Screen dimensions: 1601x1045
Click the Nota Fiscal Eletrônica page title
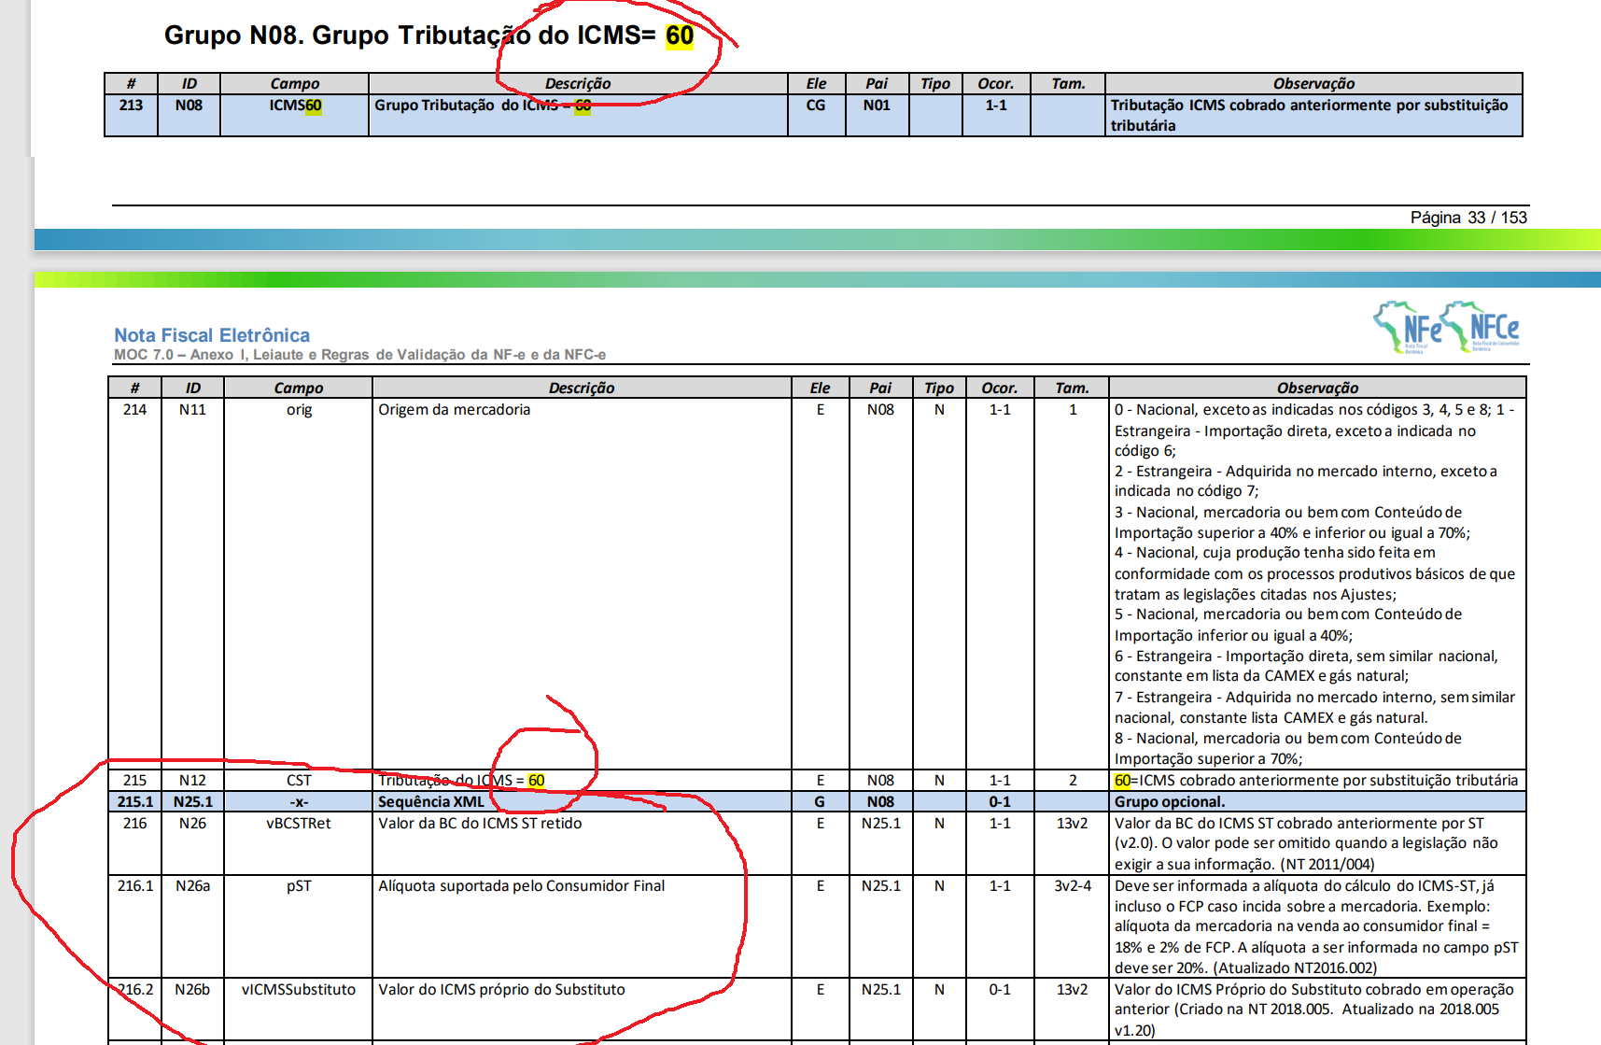212,335
